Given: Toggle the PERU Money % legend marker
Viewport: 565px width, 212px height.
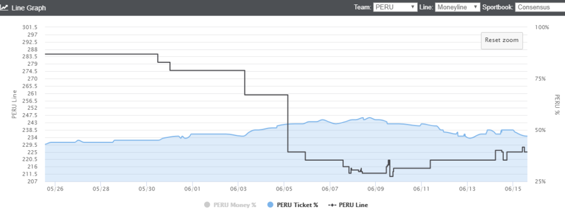Looking at the screenshot, I should click(x=207, y=205).
